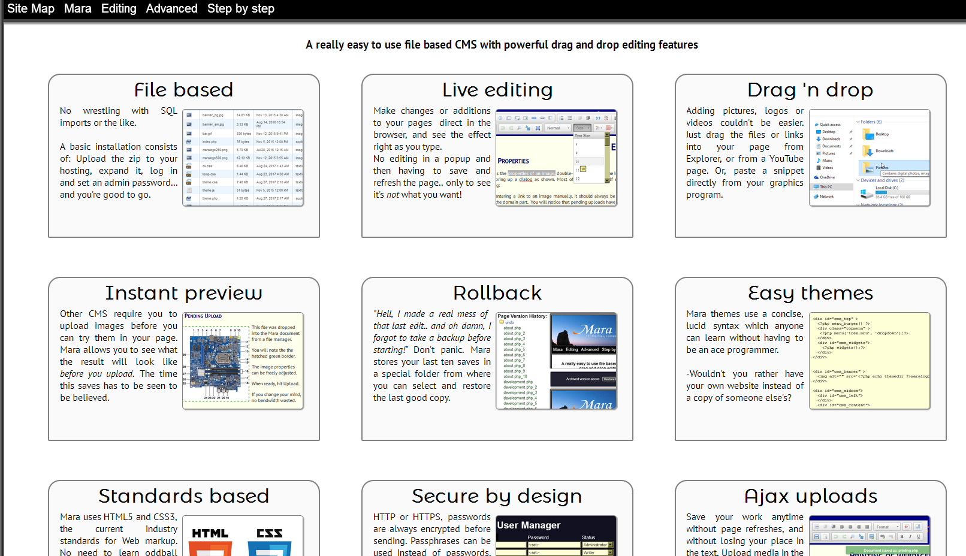Select the bullet list icon in the editor
Viewport: 966px width, 556px height.
pyautogui.click(x=569, y=118)
